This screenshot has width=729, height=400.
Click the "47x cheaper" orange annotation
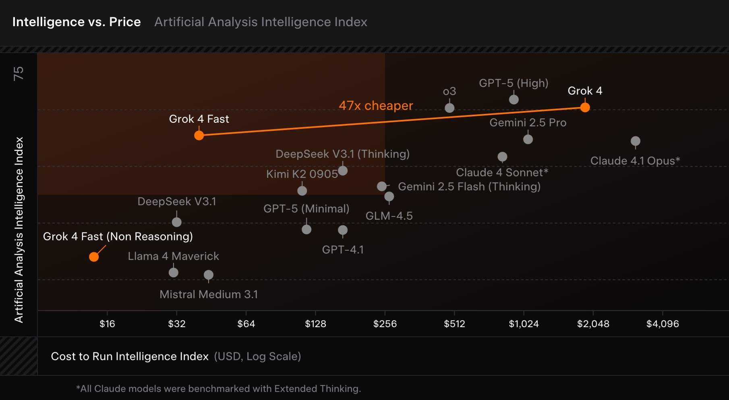tap(376, 105)
